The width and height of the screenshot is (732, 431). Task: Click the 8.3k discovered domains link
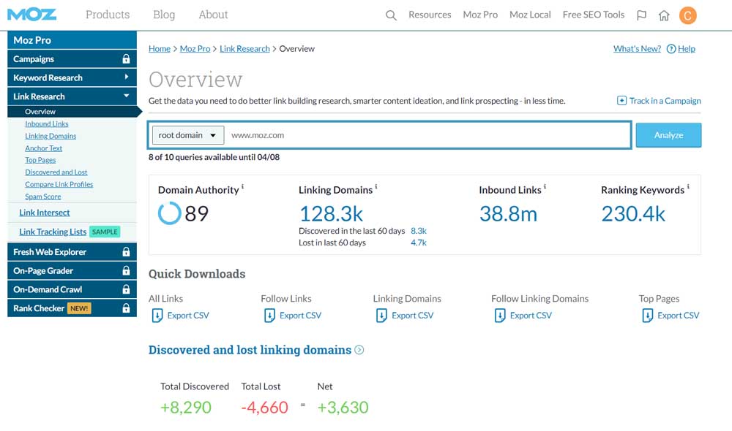(x=419, y=231)
